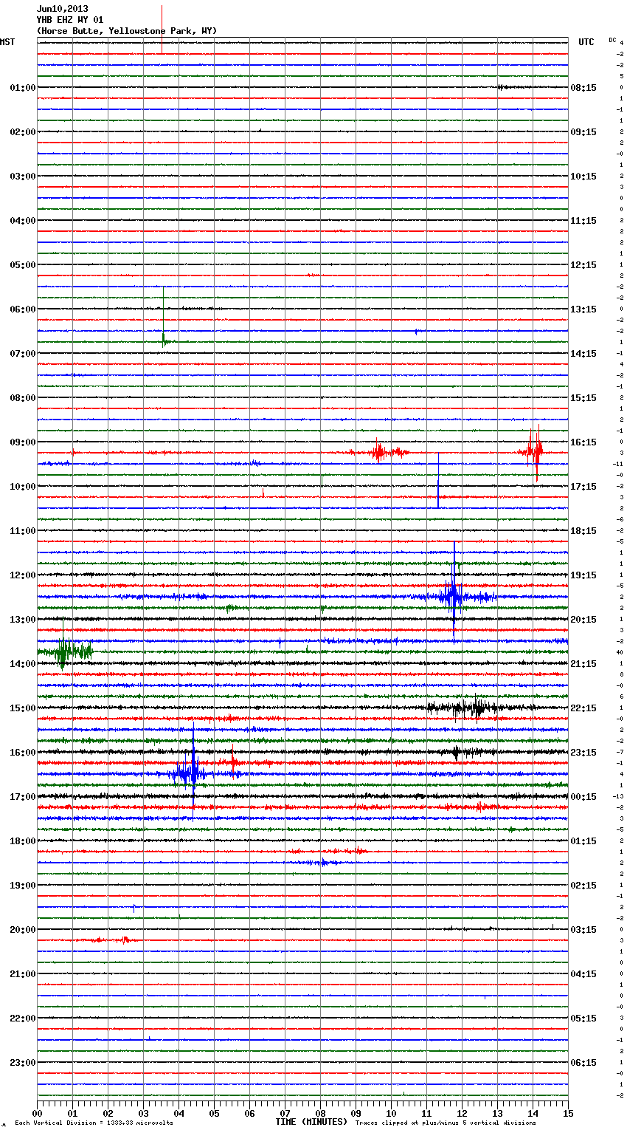Click the 15:15 UTC time label

[x=583, y=398]
